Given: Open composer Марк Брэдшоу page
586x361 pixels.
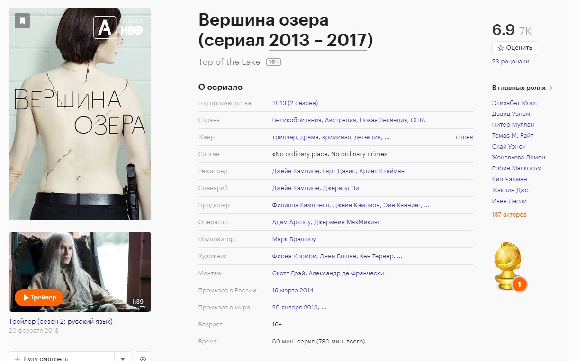Looking at the screenshot, I should pyautogui.click(x=294, y=239).
